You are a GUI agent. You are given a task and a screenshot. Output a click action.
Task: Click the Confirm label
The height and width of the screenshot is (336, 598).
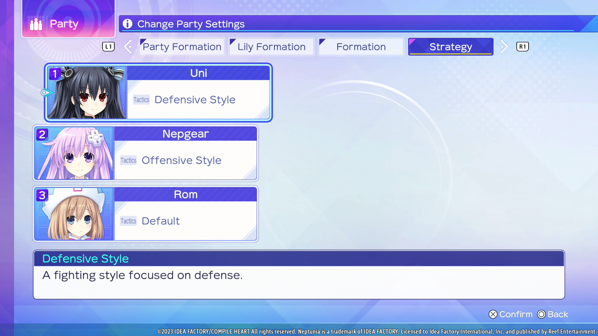516,315
